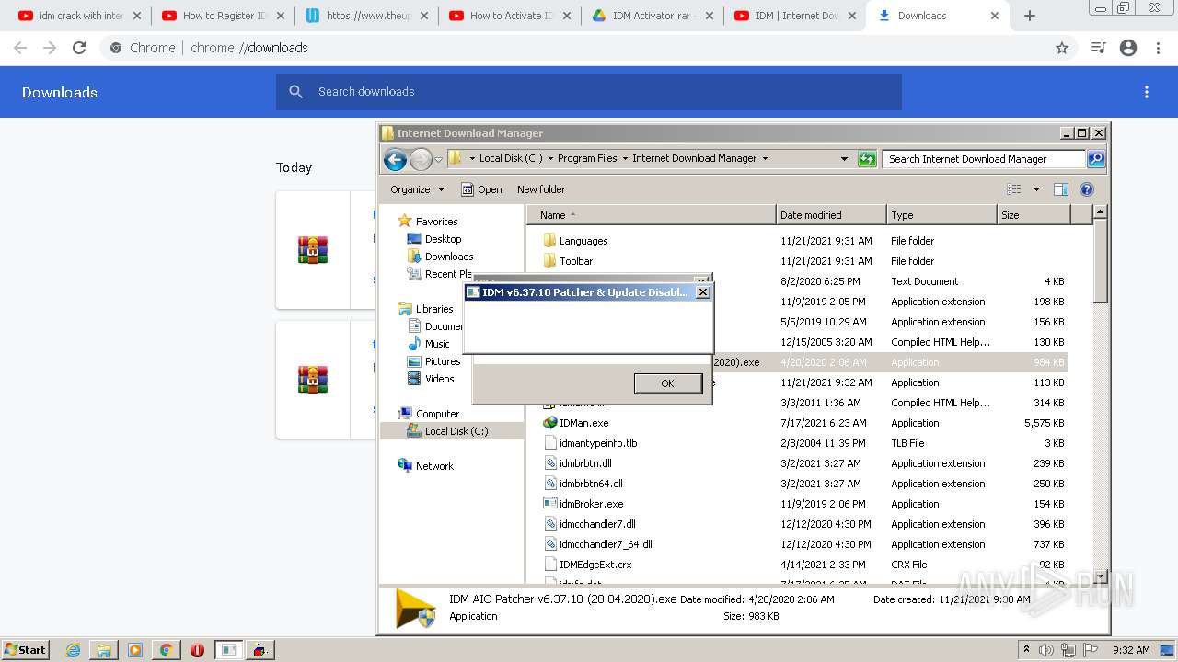Select the Languages folder
Image resolution: width=1178 pixels, height=662 pixels.
tap(583, 241)
